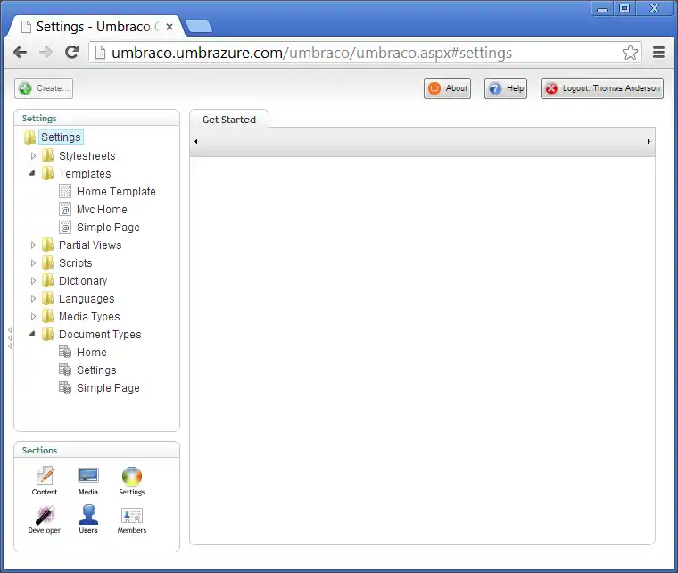Collapse the Templates tree node
This screenshot has height=573, width=678.
coord(32,173)
